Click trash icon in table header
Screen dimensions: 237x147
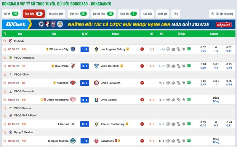point(5,34)
